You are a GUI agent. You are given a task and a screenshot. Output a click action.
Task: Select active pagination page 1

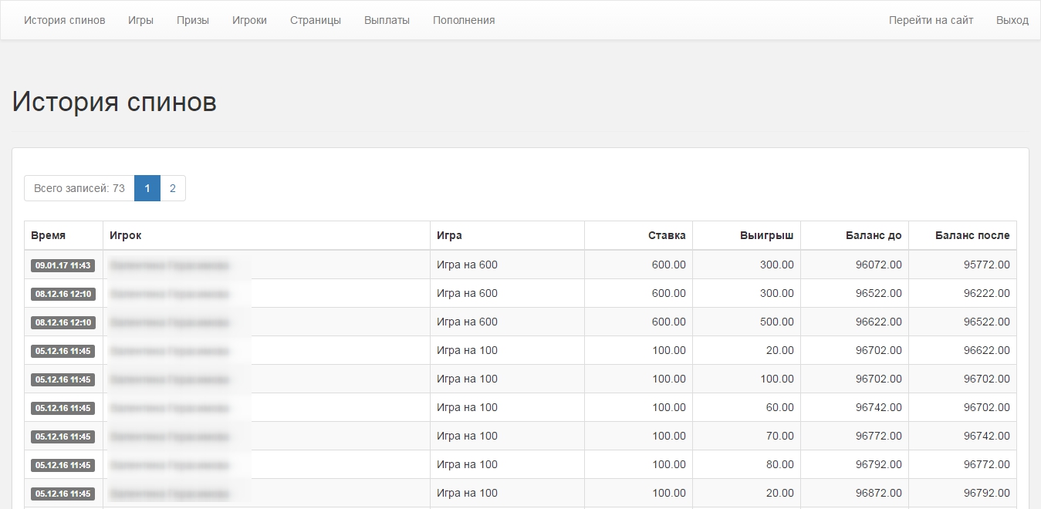[x=147, y=188]
